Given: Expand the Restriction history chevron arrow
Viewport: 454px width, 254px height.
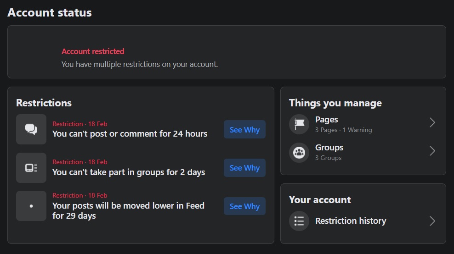Looking at the screenshot, I should 432,221.
